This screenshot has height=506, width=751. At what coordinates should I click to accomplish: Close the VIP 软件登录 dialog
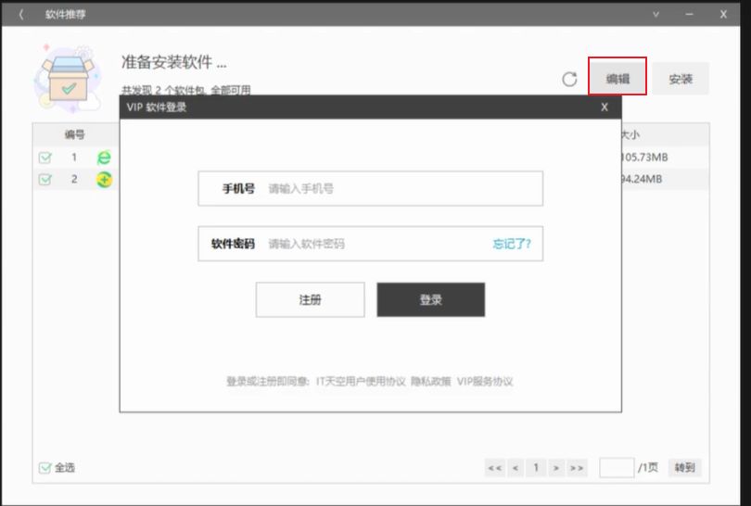pyautogui.click(x=605, y=108)
